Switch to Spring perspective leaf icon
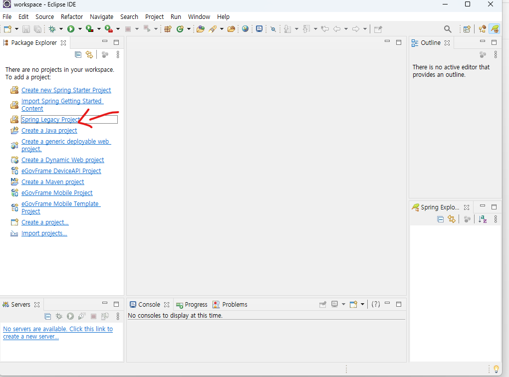 pos(495,29)
